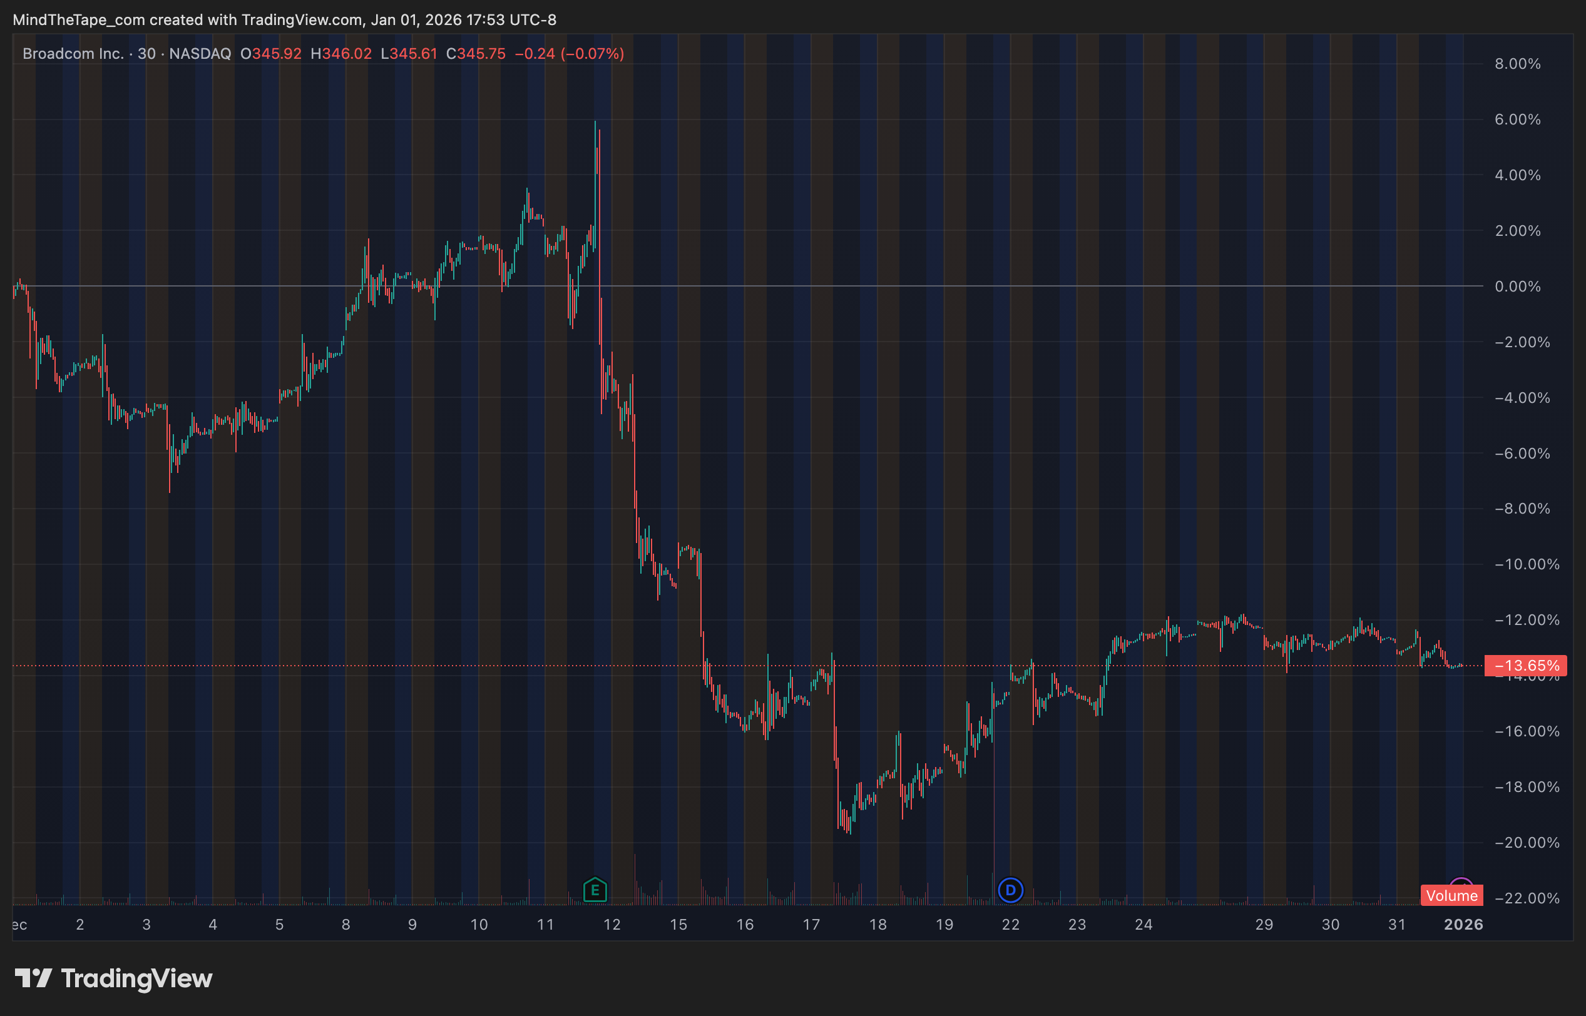The image size is (1586, 1016).
Task: Click date label 29 on time axis
Action: pyautogui.click(x=1264, y=924)
